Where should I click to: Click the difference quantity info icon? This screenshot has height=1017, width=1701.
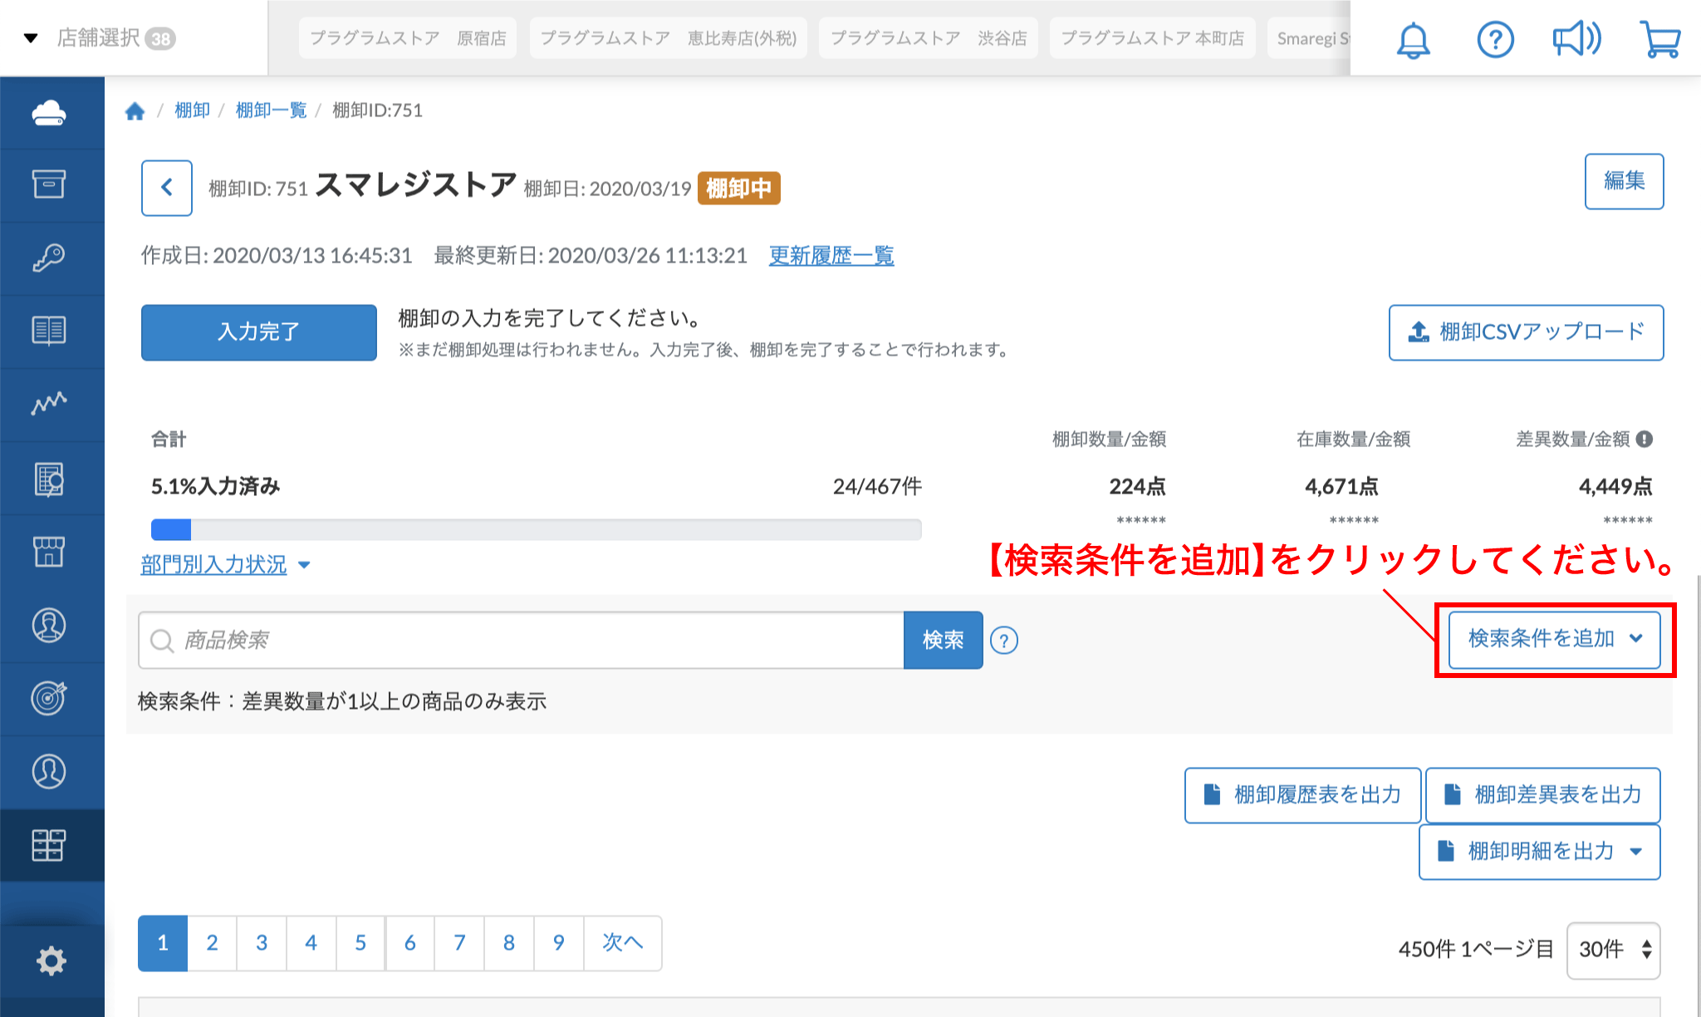1645,439
